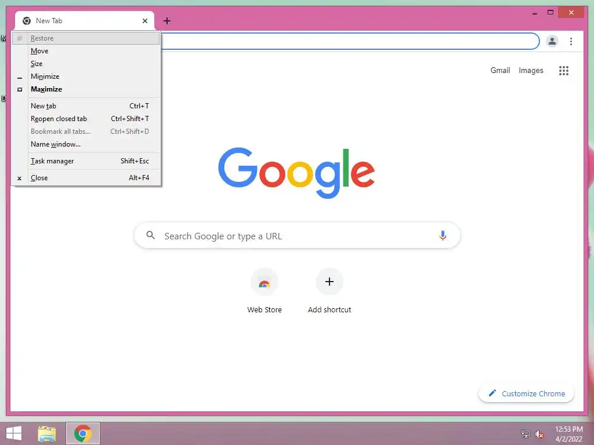Close the New Tab tab
The image size is (594, 445).
144,21
